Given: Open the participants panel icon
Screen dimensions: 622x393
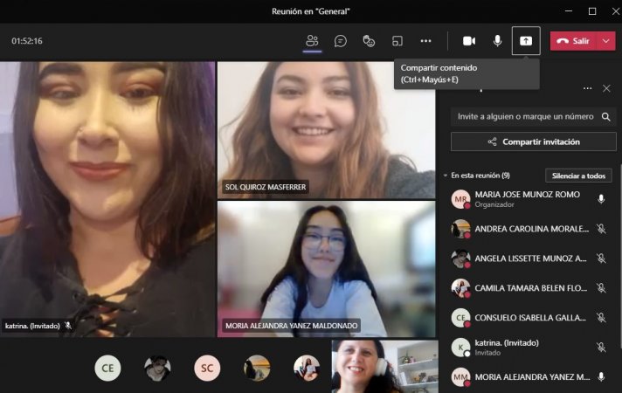Looking at the screenshot, I should [312, 41].
